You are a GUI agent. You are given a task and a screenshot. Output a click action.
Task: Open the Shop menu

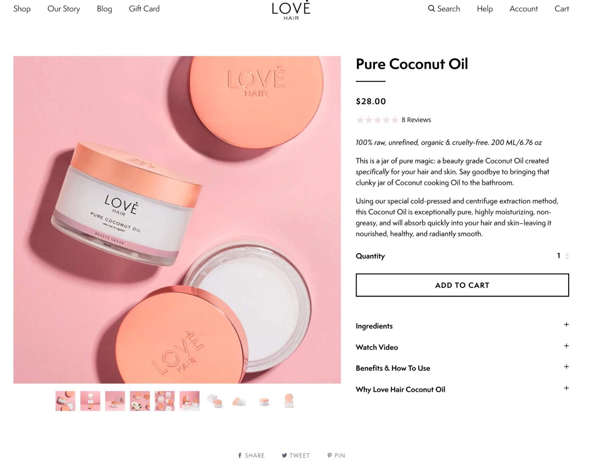pos(22,9)
